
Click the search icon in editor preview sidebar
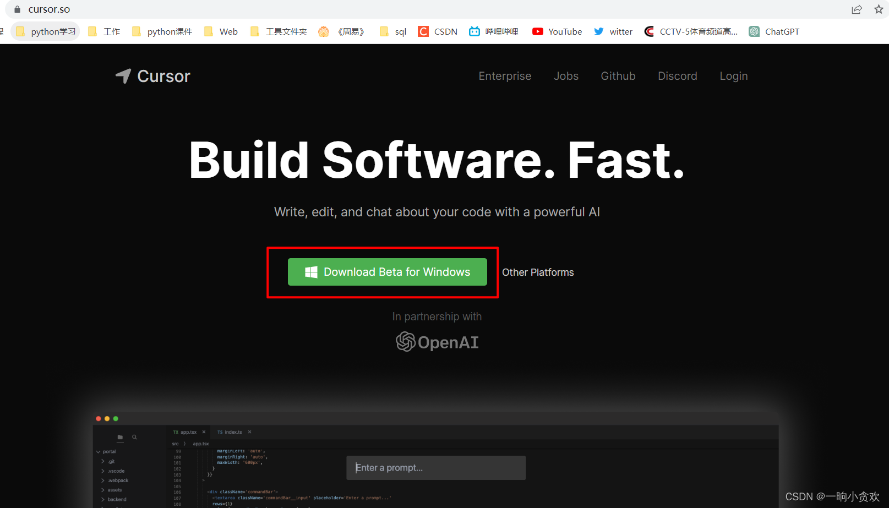click(x=134, y=437)
